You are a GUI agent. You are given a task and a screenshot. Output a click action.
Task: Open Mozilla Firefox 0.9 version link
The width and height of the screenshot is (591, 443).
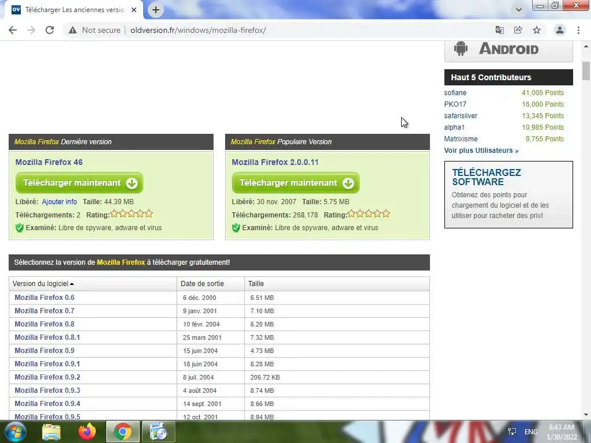pyautogui.click(x=44, y=351)
